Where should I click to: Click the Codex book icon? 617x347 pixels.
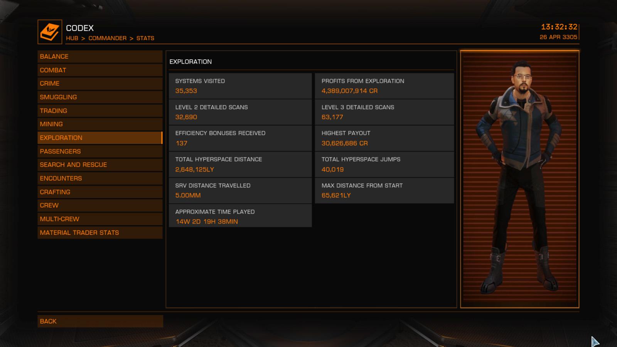coord(50,32)
